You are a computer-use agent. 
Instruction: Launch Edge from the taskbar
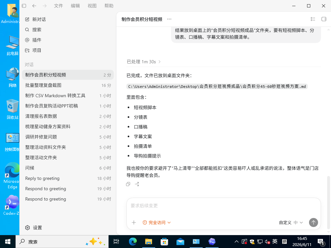(x=133, y=242)
